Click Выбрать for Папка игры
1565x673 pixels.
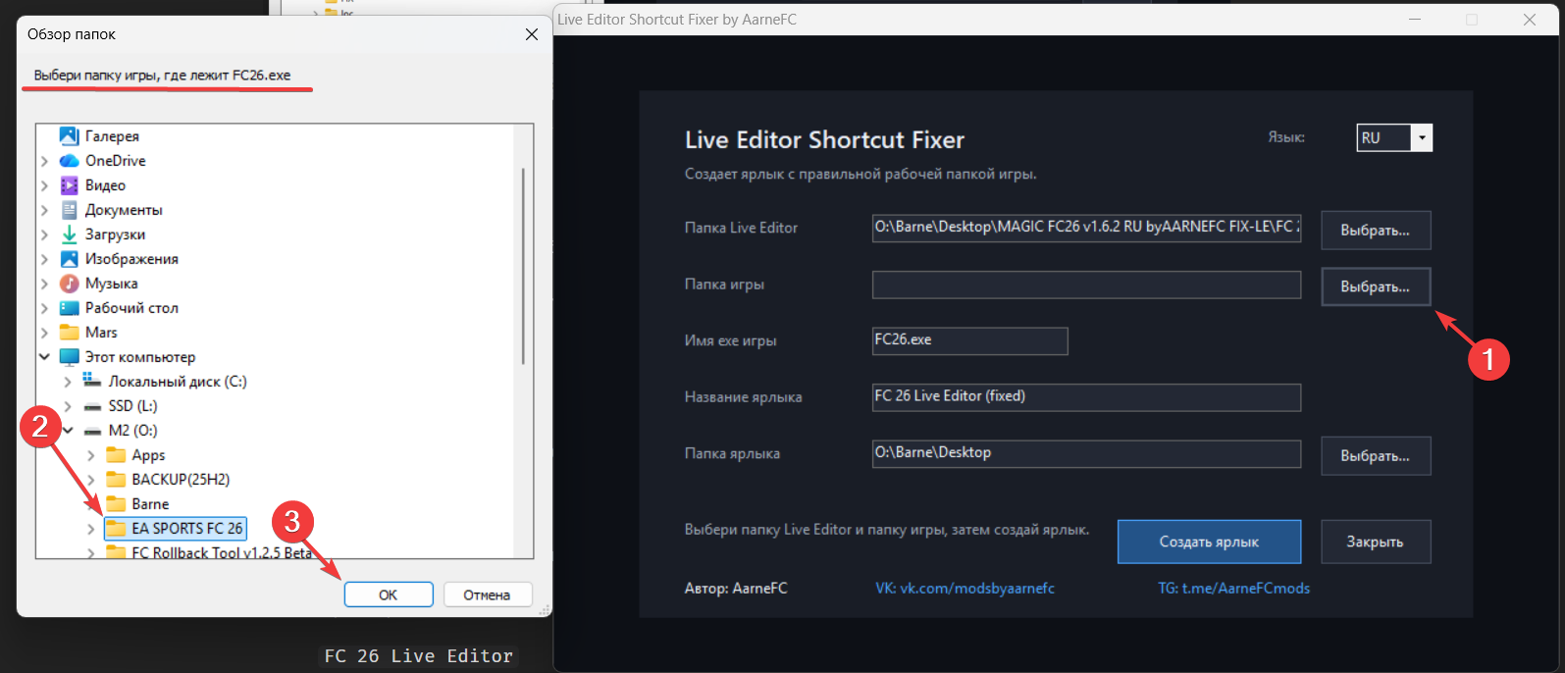coord(1376,286)
